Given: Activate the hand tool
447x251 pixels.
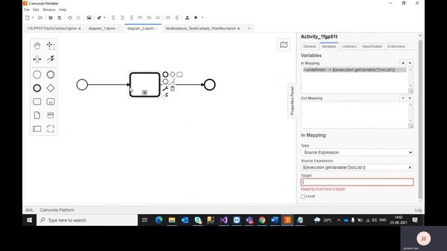Looking at the screenshot, I should coord(37,45).
